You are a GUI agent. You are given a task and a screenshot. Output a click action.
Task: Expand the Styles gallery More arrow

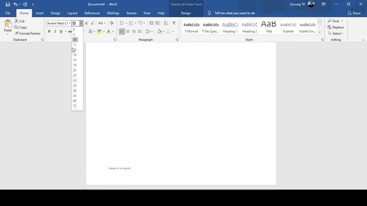pos(319,33)
